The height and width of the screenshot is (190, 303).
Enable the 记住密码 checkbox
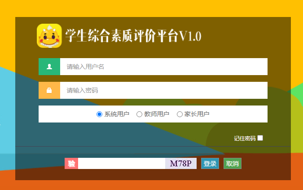(x=260, y=138)
